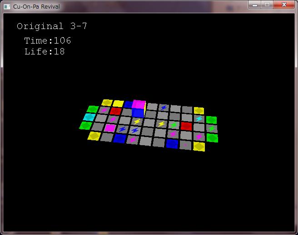Select the yellow lightning tile nearest the cube
The width and height of the screenshot is (298, 235).
pos(137,121)
